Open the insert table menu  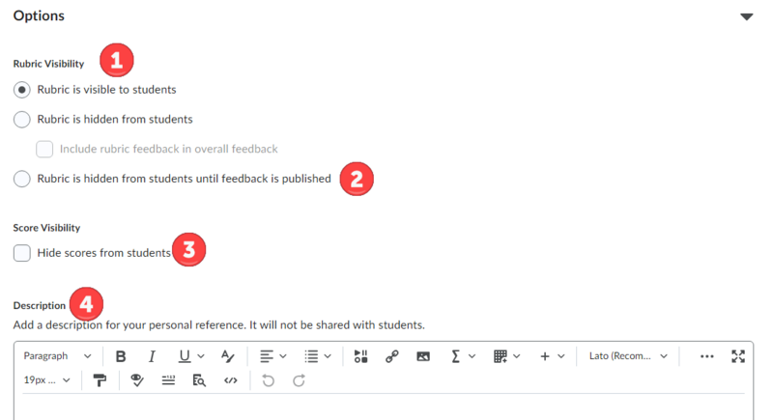coord(506,356)
